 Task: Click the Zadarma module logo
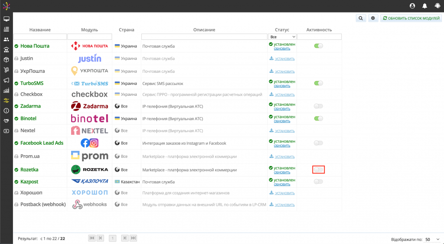(x=89, y=106)
